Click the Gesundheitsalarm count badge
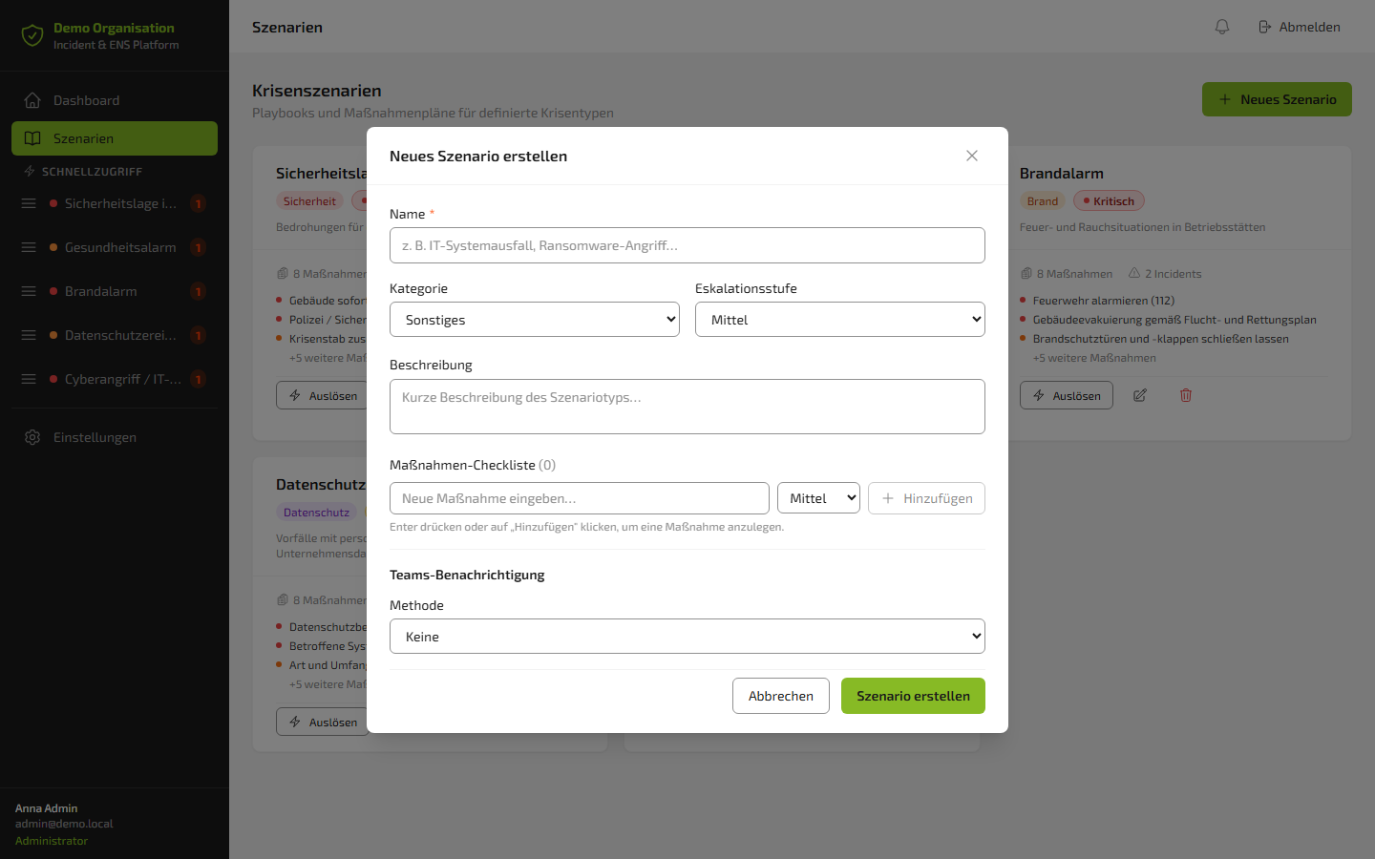The width and height of the screenshot is (1375, 859). (x=199, y=247)
